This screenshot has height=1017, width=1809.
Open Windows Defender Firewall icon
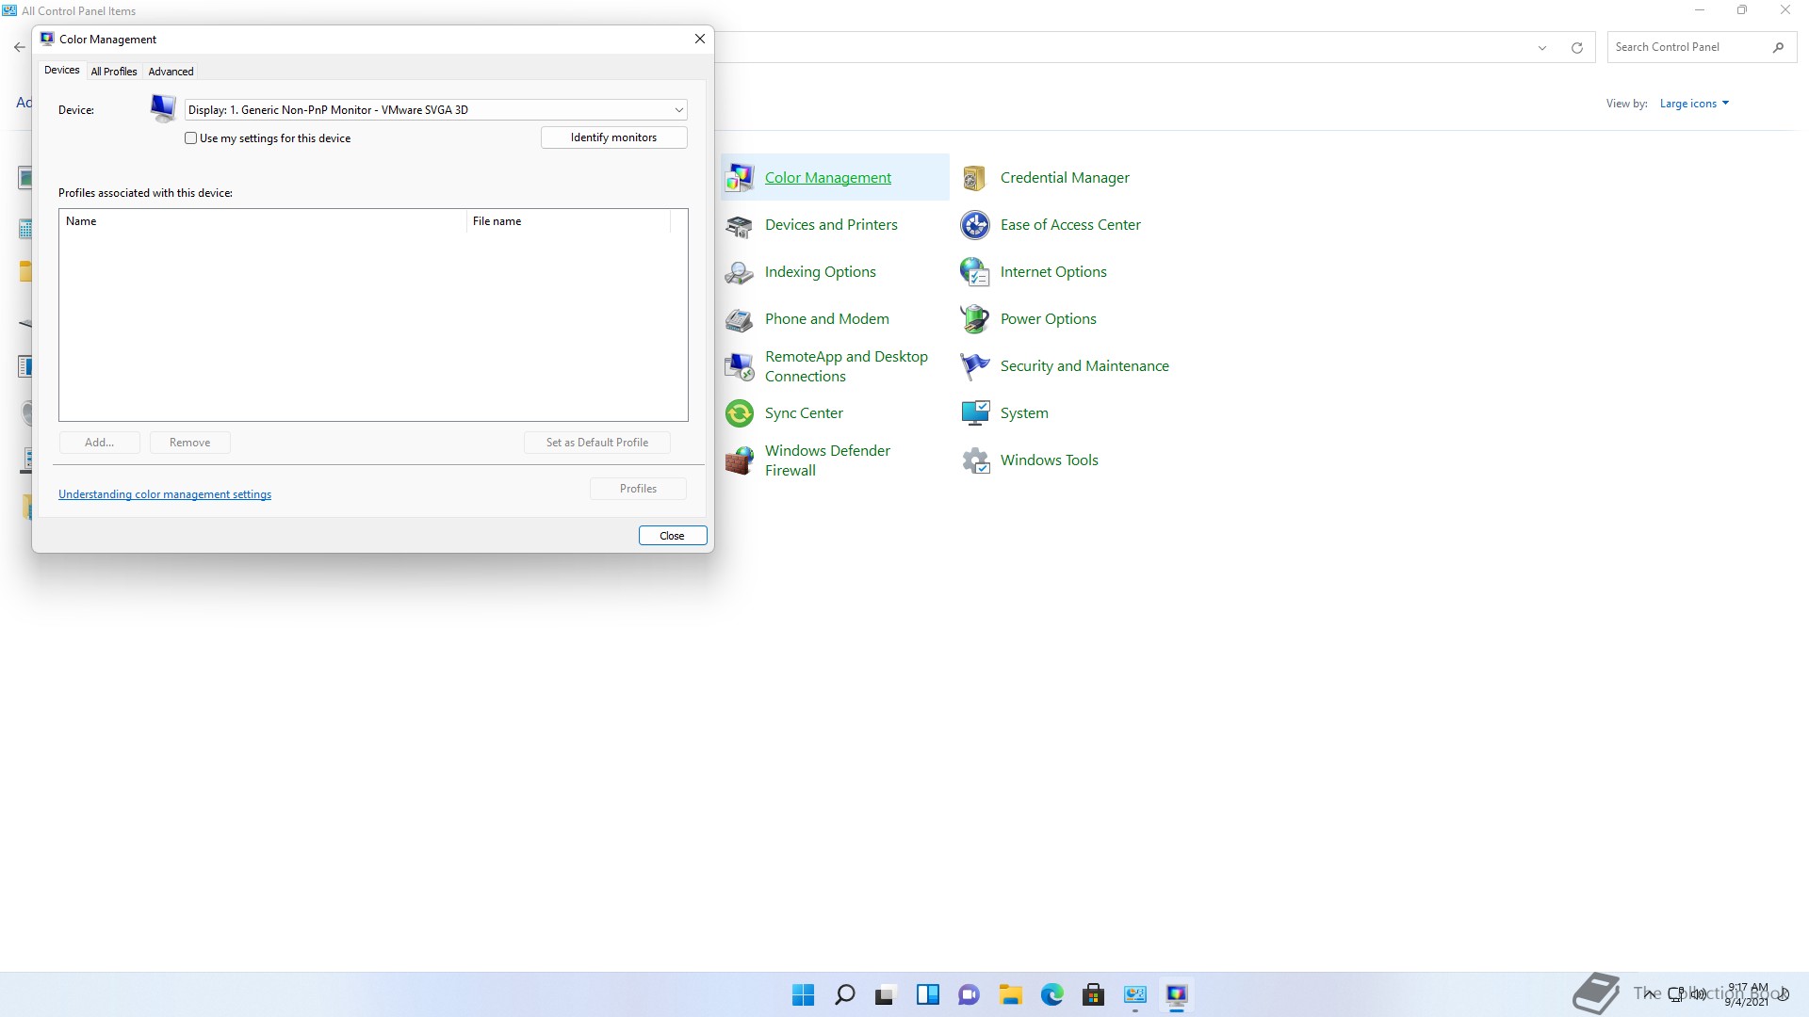click(x=740, y=460)
